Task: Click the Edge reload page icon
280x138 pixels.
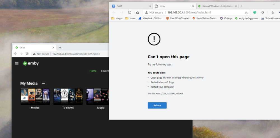Action: tap(130, 12)
